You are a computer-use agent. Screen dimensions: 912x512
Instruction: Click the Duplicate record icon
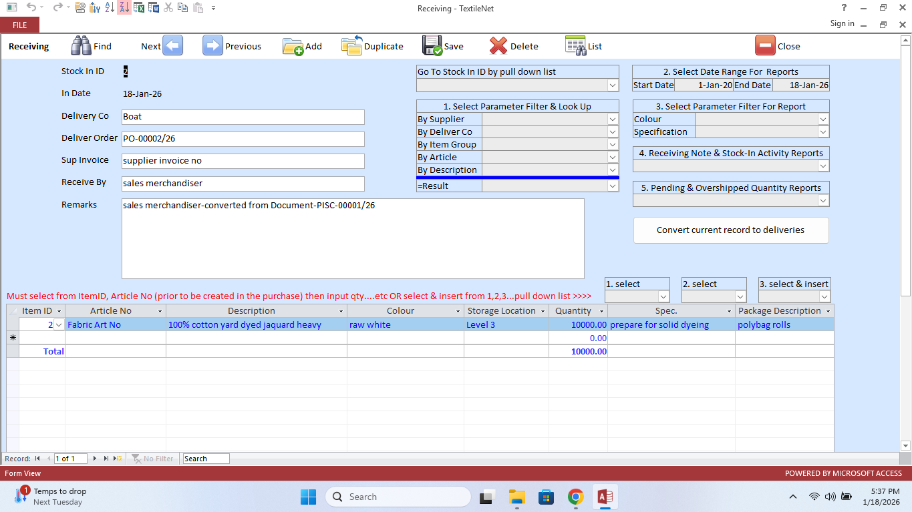click(351, 46)
